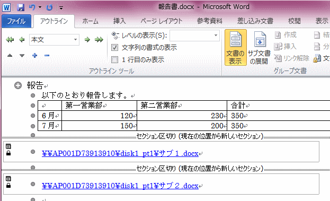
Task: Move item up with the up triangle
Action: 10,55
